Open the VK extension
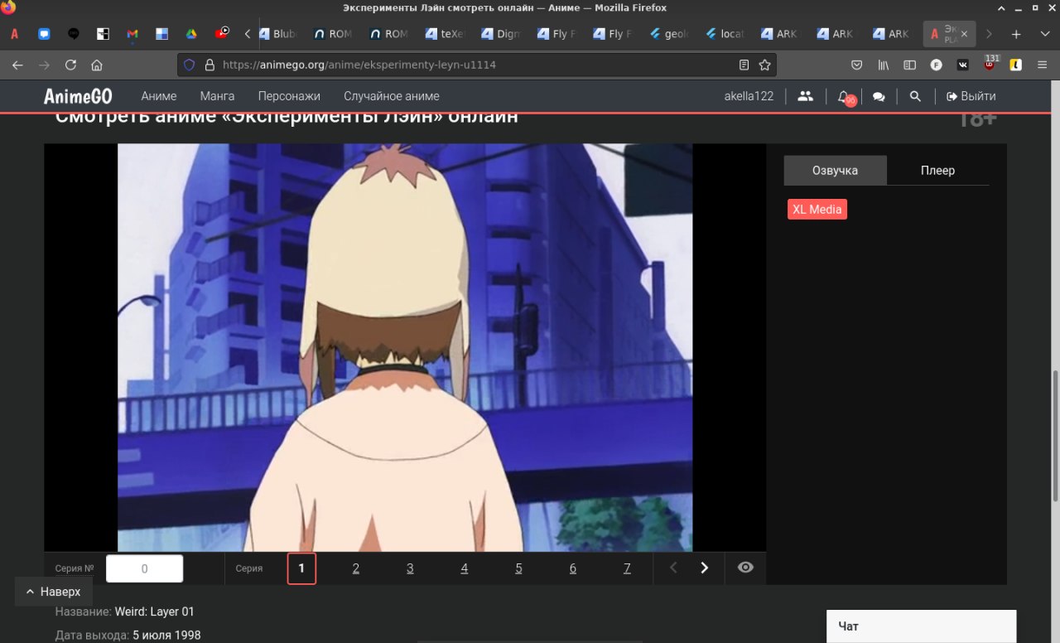Viewport: 1060px width, 643px height. click(x=962, y=65)
